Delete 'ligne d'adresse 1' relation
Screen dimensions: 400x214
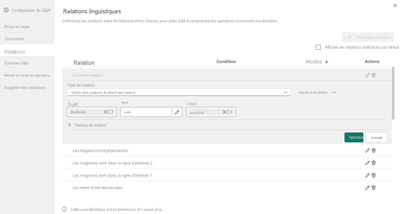point(374,175)
